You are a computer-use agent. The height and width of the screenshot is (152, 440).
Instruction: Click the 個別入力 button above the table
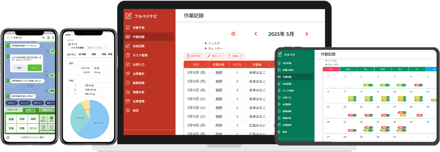click(214, 56)
